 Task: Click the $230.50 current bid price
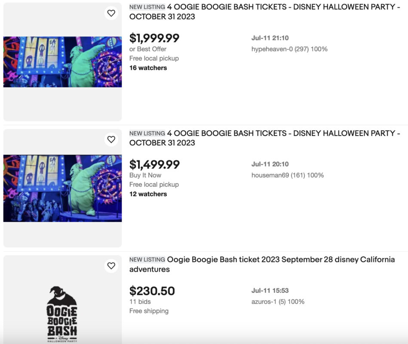152,291
